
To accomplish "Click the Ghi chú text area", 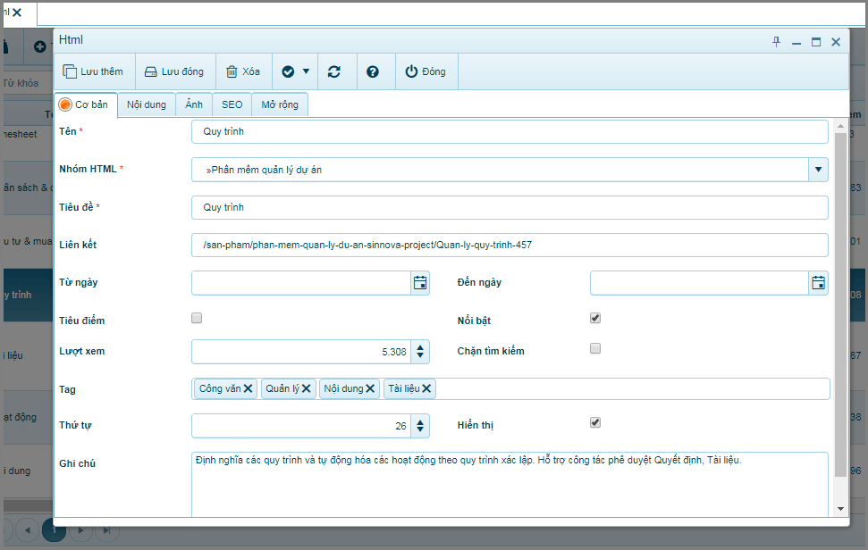I will (x=510, y=484).
